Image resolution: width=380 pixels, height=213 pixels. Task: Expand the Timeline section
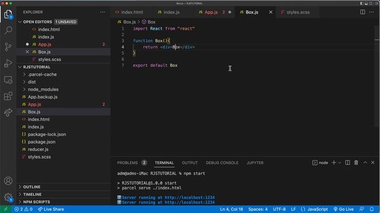[64, 195]
